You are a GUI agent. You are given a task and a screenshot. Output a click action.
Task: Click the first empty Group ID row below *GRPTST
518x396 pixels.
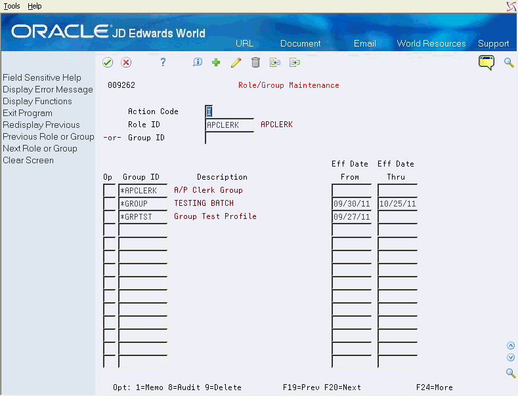point(143,230)
